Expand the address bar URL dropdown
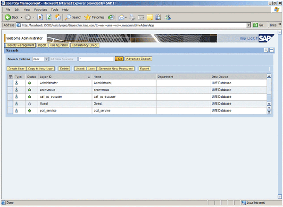Screen dimensions: 283x207 tap(249, 25)
